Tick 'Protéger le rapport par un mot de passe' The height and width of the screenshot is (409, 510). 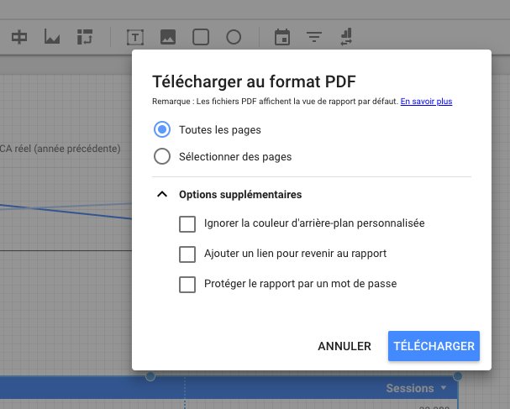187,285
